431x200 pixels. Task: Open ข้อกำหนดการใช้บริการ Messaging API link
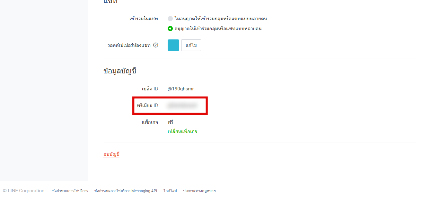(x=126, y=191)
